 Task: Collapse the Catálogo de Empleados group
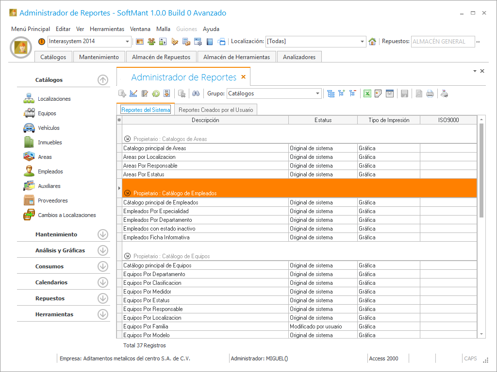click(x=128, y=193)
